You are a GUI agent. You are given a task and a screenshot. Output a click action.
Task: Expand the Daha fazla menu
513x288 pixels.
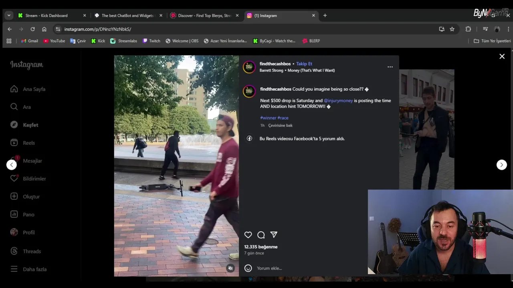[28, 269]
